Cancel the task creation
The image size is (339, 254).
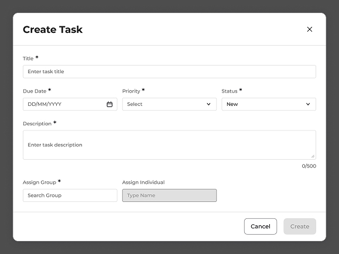point(261,226)
